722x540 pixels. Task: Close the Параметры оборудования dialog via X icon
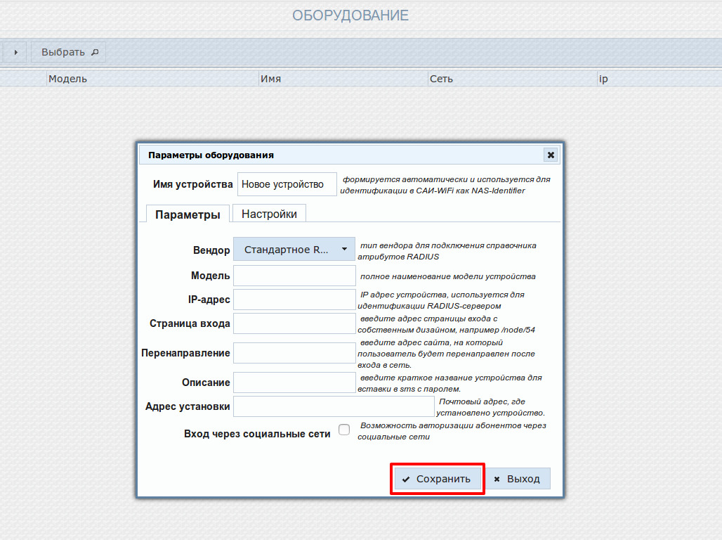coord(551,154)
